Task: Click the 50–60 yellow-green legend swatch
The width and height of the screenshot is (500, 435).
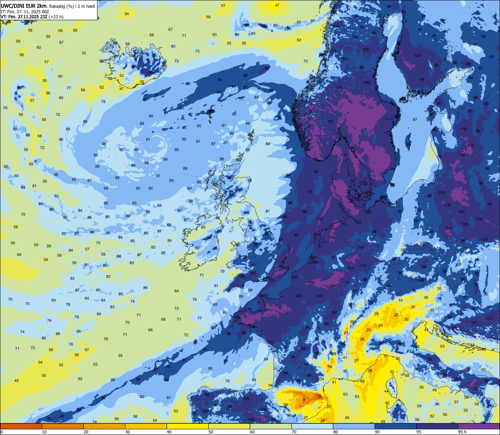Action: click(x=229, y=426)
